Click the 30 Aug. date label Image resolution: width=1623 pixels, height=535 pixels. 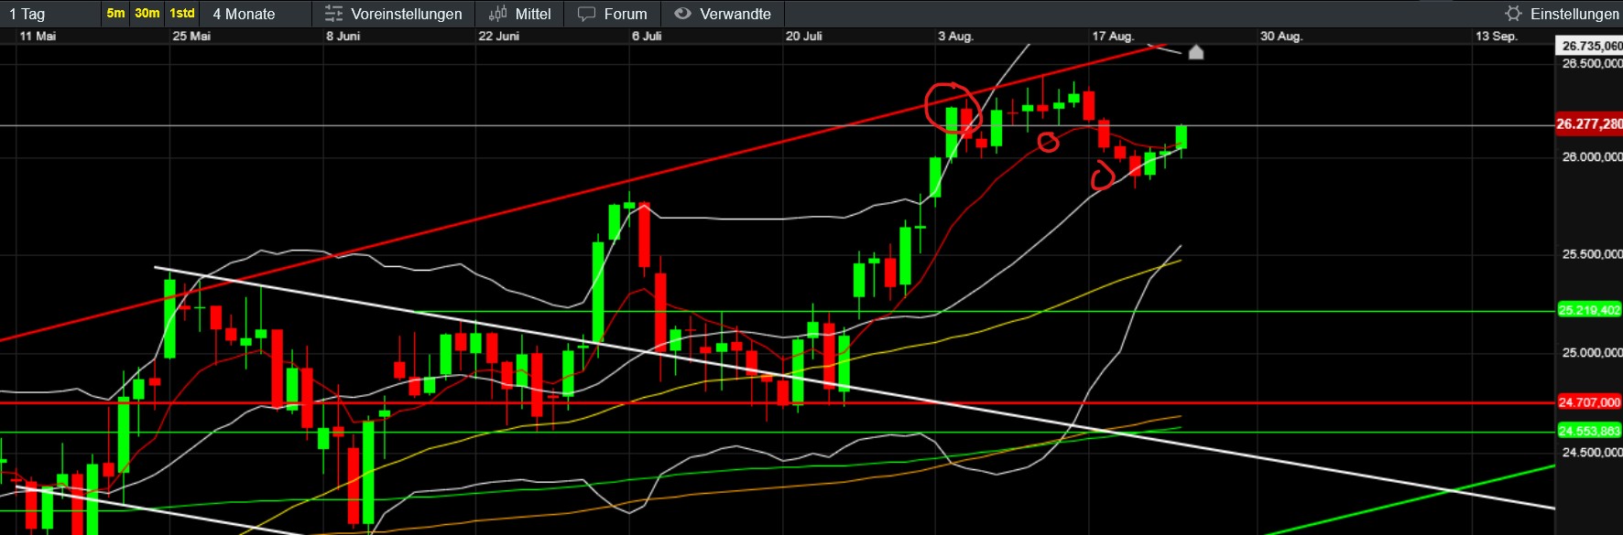click(1281, 37)
